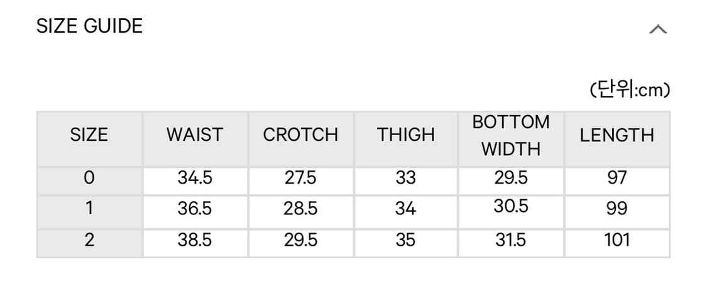Click the SIZE column header
Screen dimensions: 707x291
89,135
